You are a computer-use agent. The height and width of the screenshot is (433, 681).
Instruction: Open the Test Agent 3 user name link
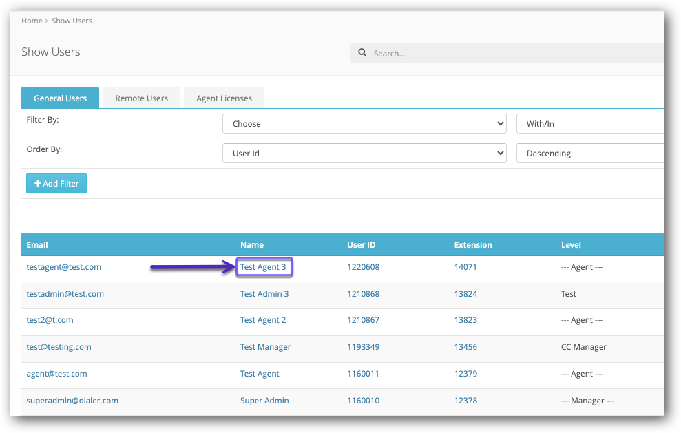(263, 267)
